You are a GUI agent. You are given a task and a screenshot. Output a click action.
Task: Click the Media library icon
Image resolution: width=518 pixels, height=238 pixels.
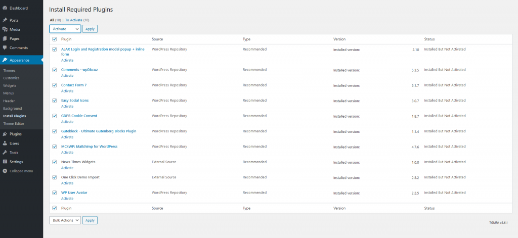[5, 29]
